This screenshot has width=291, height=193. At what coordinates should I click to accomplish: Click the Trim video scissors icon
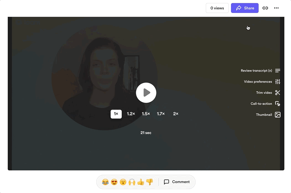click(x=278, y=93)
